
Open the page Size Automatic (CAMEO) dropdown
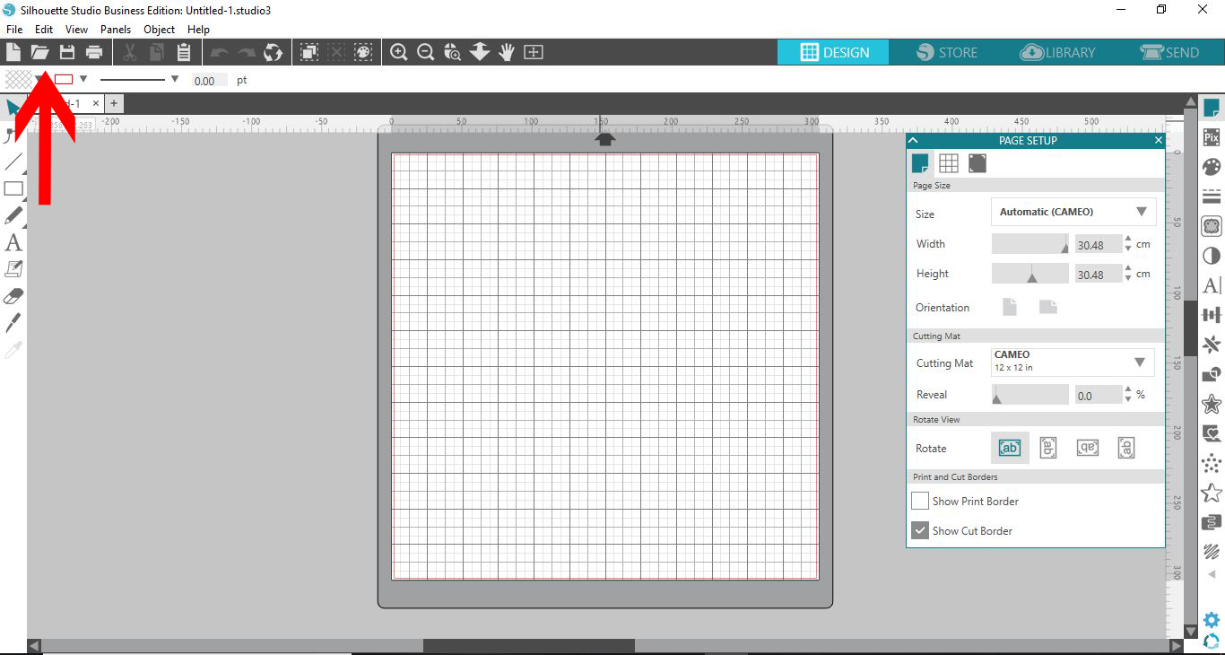coord(1073,212)
